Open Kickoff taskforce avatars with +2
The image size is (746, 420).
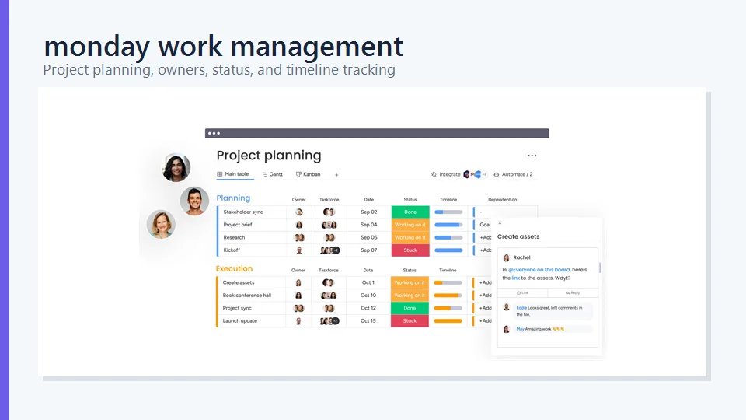[329, 250]
